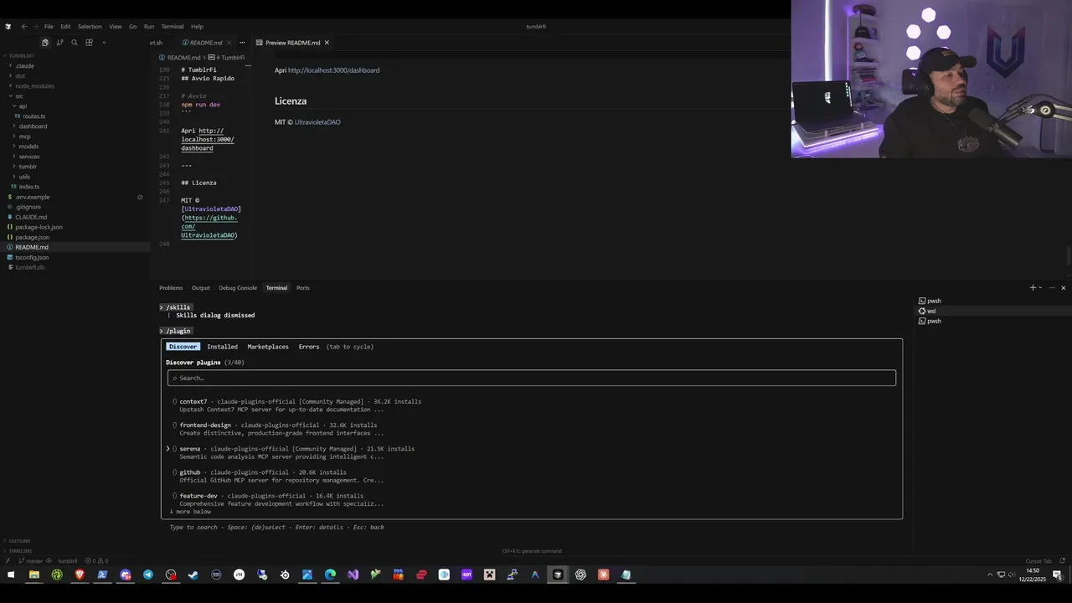
Task: Open the Source Control view icon
Action: coord(59,43)
